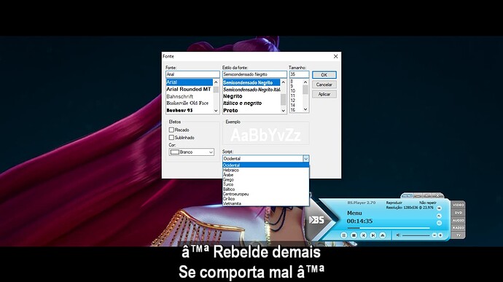Select Negrito font style

click(251, 96)
